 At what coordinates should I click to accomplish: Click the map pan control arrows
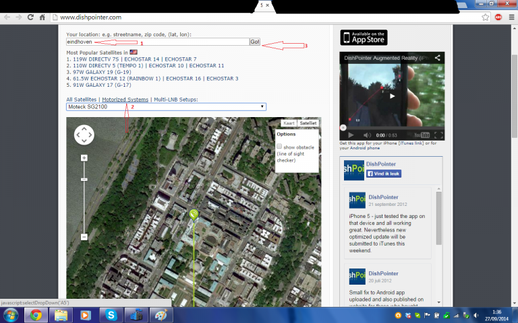(x=84, y=136)
